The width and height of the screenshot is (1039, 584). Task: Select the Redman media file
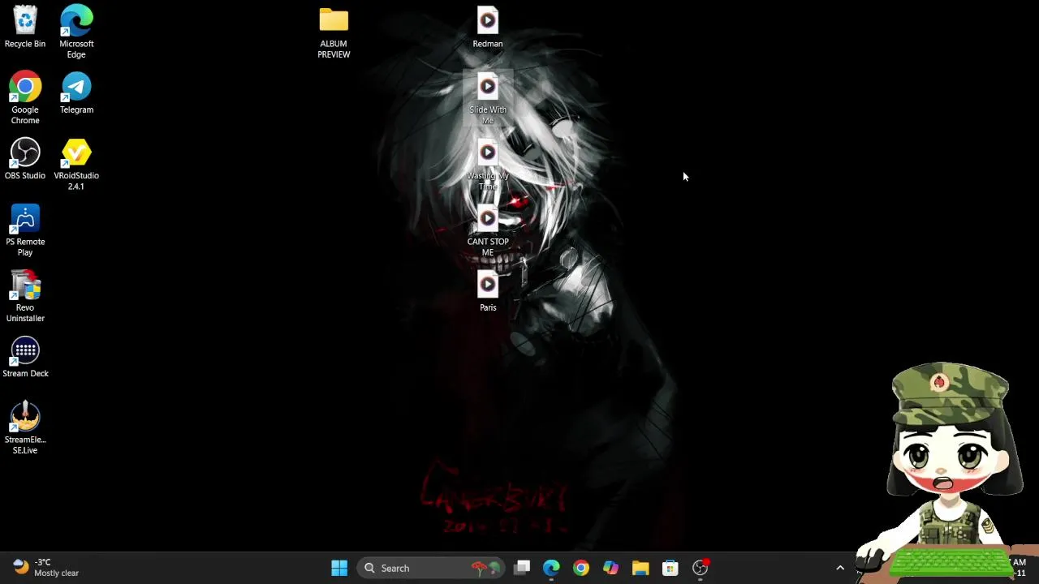[488, 28]
